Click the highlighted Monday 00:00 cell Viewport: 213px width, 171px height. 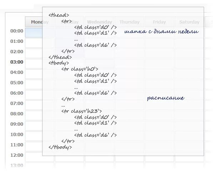point(40,32)
